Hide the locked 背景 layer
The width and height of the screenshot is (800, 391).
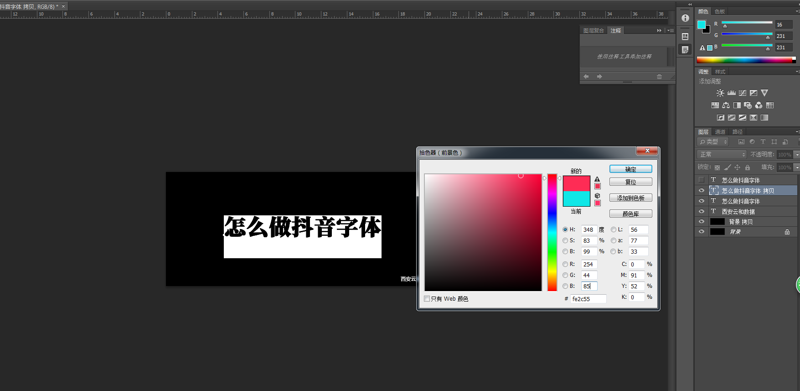coord(702,231)
